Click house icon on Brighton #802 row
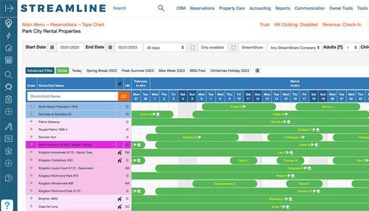 120,199
